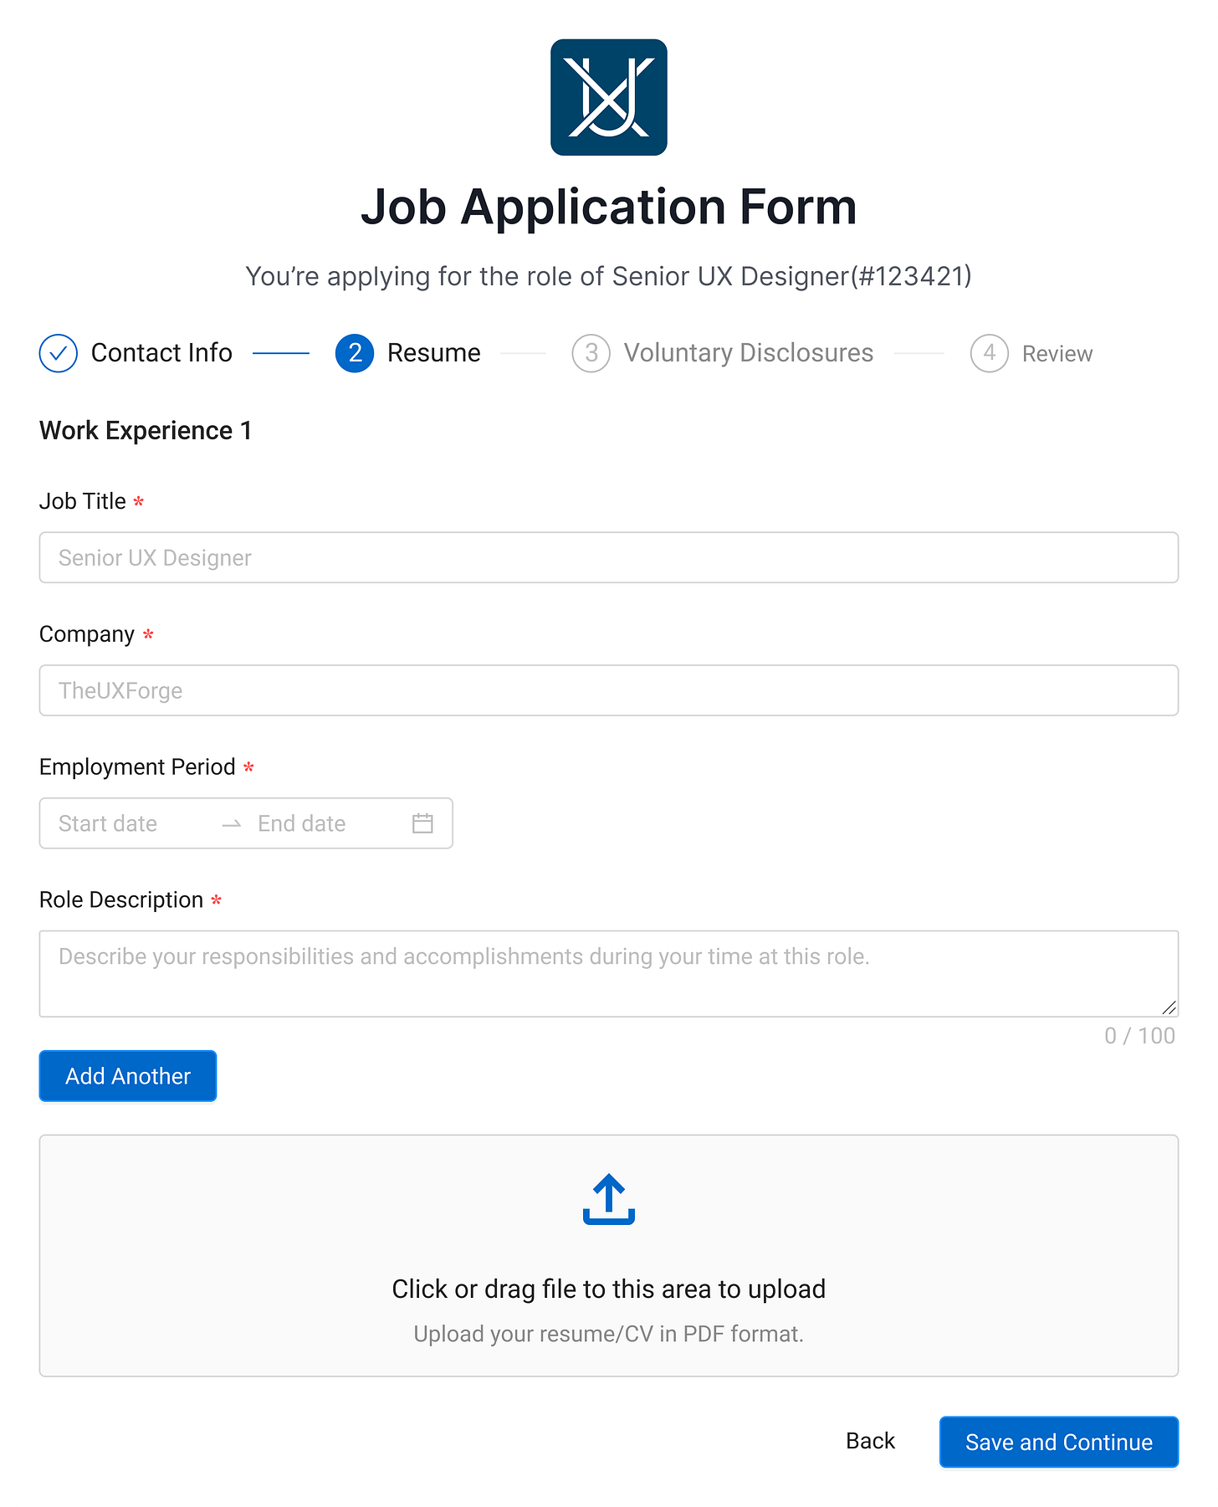Click the textarea resize handle
The image size is (1218, 1507).
tap(1169, 1008)
